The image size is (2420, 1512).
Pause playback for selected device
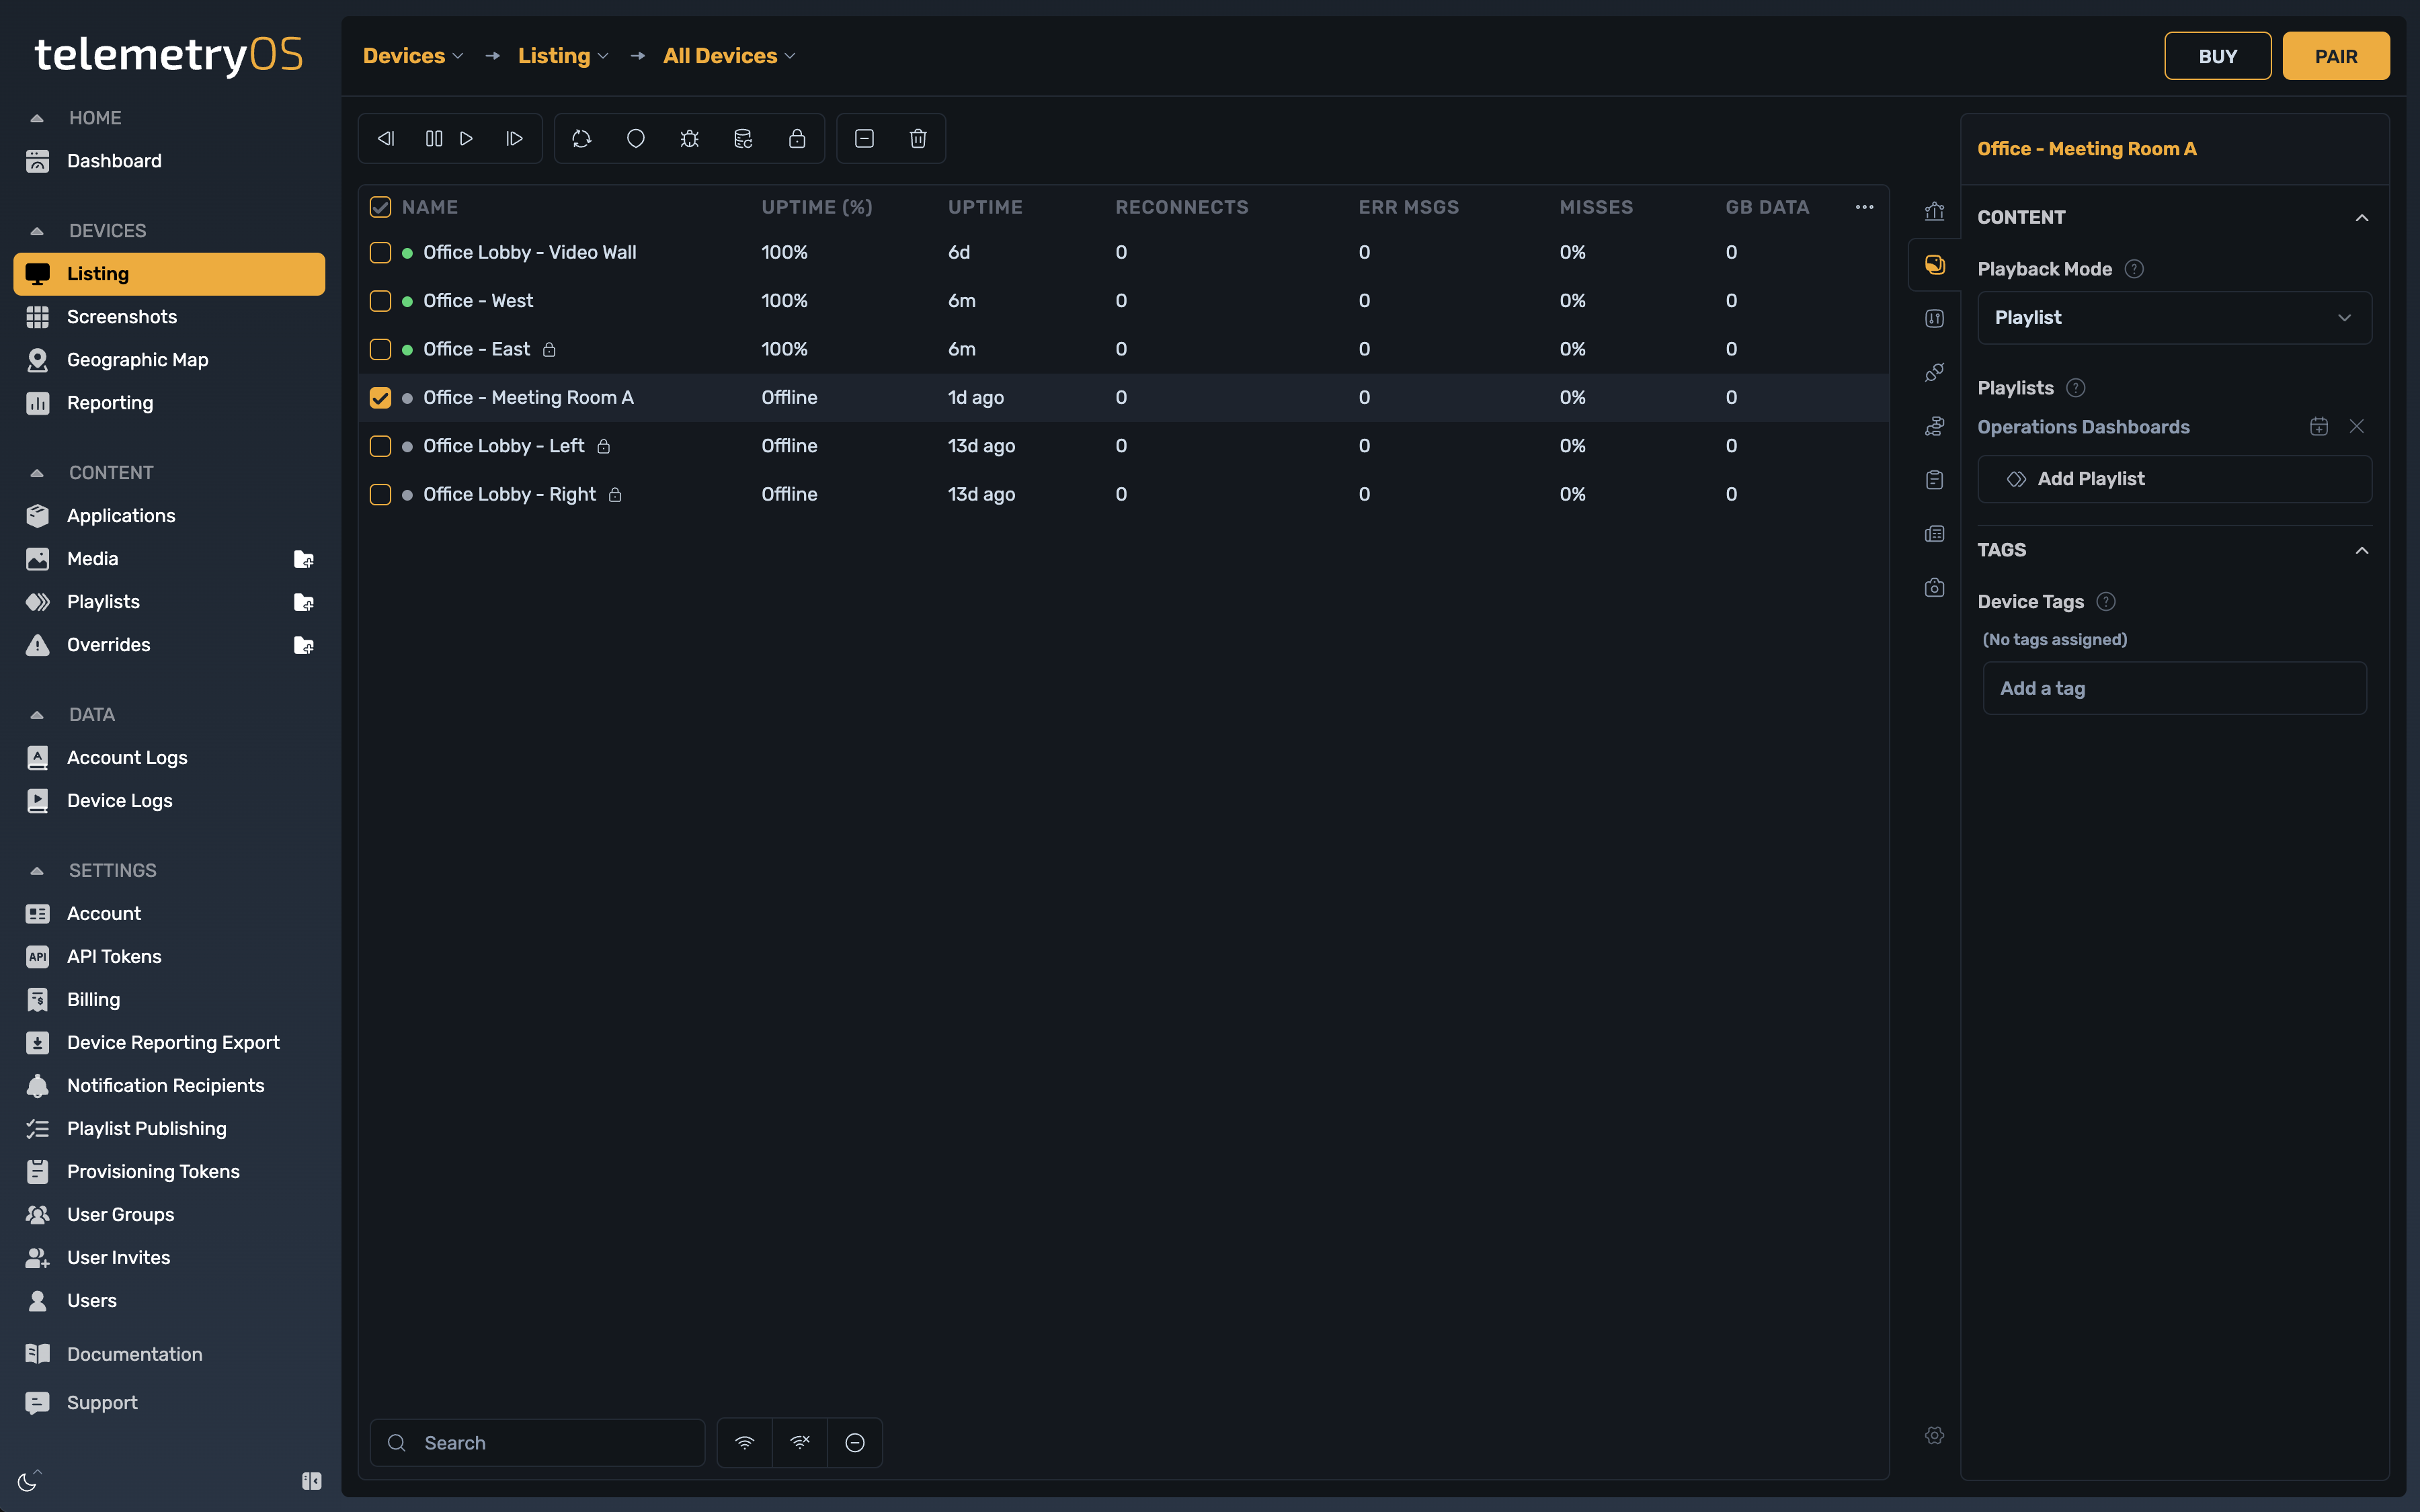pyautogui.click(x=433, y=138)
